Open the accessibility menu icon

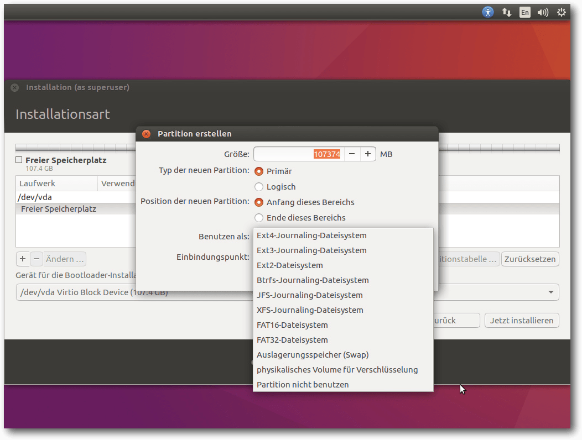tap(487, 12)
